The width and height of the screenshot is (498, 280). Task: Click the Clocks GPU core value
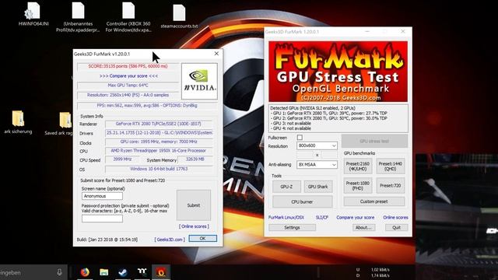(x=159, y=142)
